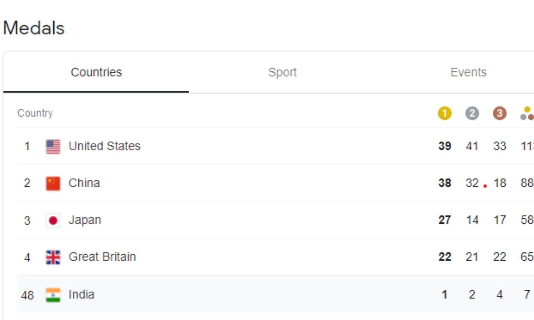Click the China flag icon
Screen dimensions: 534x320
coord(53,183)
